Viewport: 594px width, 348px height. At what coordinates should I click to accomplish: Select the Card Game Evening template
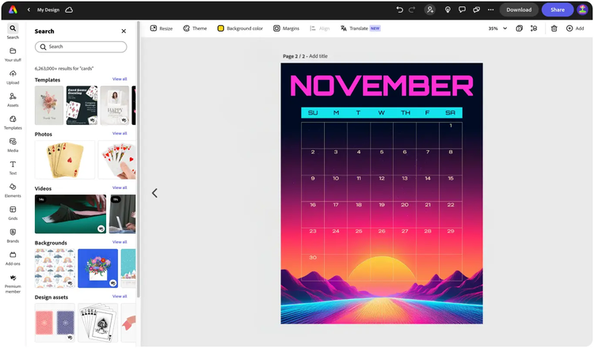[82, 105]
